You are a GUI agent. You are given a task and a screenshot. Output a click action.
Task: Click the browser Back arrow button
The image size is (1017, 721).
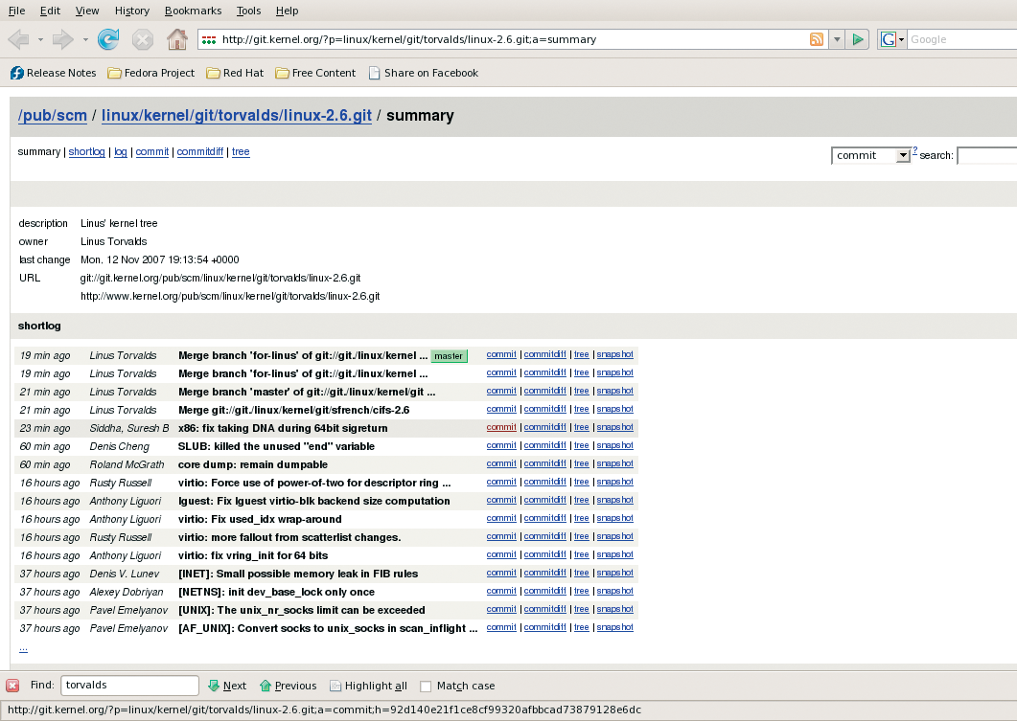18,39
